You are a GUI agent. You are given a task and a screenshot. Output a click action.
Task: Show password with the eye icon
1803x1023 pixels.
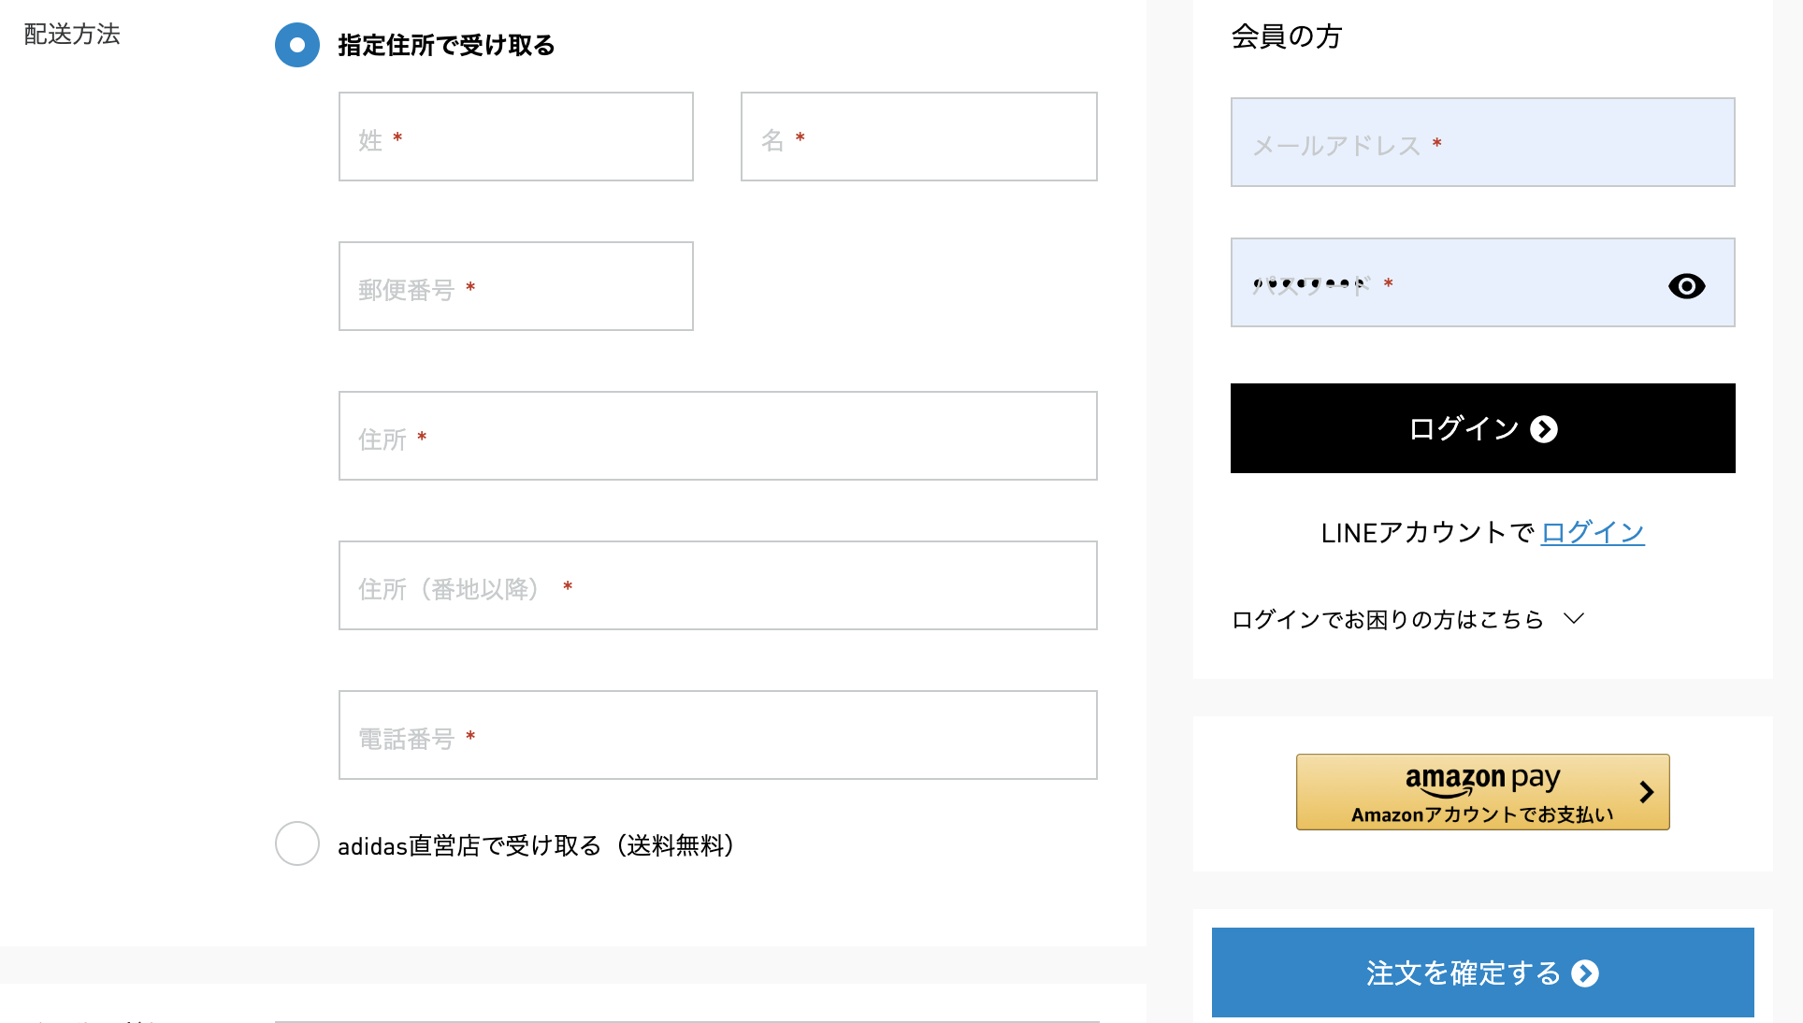point(1686,286)
